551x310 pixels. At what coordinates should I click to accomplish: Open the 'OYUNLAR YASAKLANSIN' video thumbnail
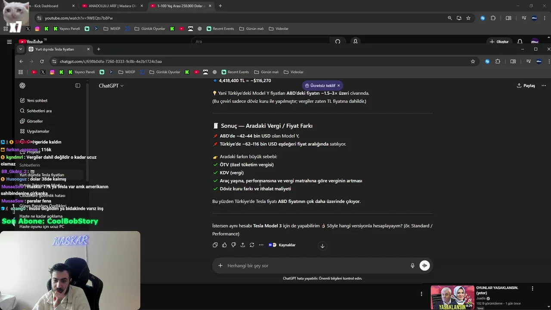click(452, 298)
